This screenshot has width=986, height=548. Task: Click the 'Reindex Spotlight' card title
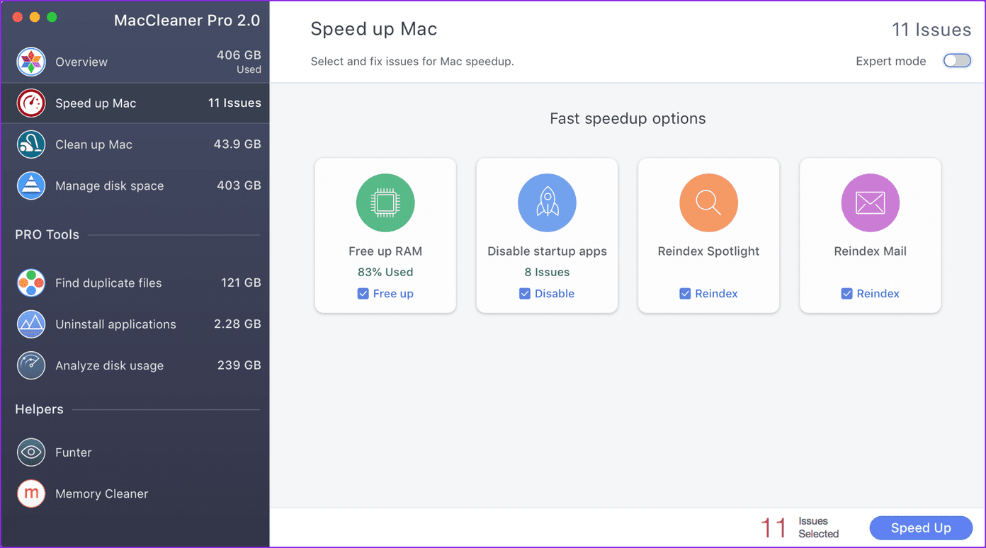(x=708, y=251)
